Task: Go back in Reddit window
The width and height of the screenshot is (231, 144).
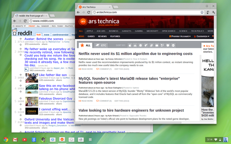Action: coord(15,21)
